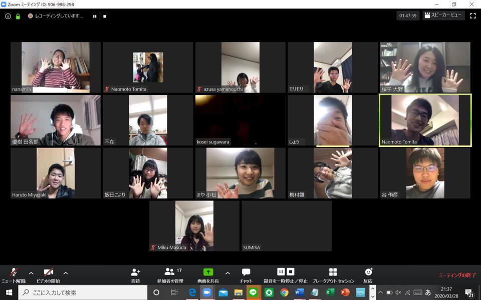Open the meeting information icon
Image resolution: width=481 pixels, height=300 pixels.
[8, 16]
